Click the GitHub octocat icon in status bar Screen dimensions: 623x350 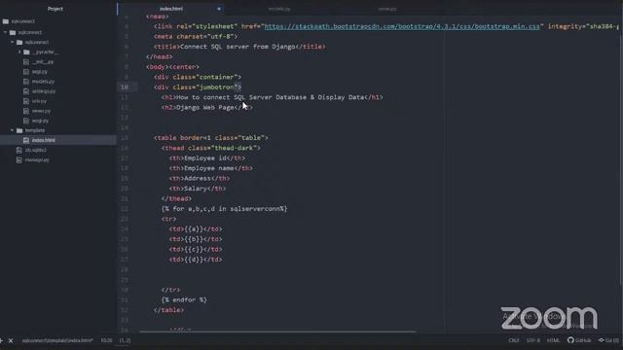tap(570, 340)
